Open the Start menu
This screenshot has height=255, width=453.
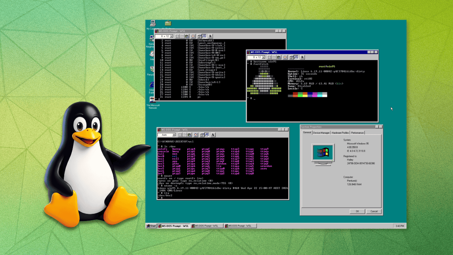[x=152, y=226]
